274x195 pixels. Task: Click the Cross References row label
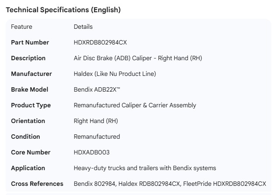37,184
